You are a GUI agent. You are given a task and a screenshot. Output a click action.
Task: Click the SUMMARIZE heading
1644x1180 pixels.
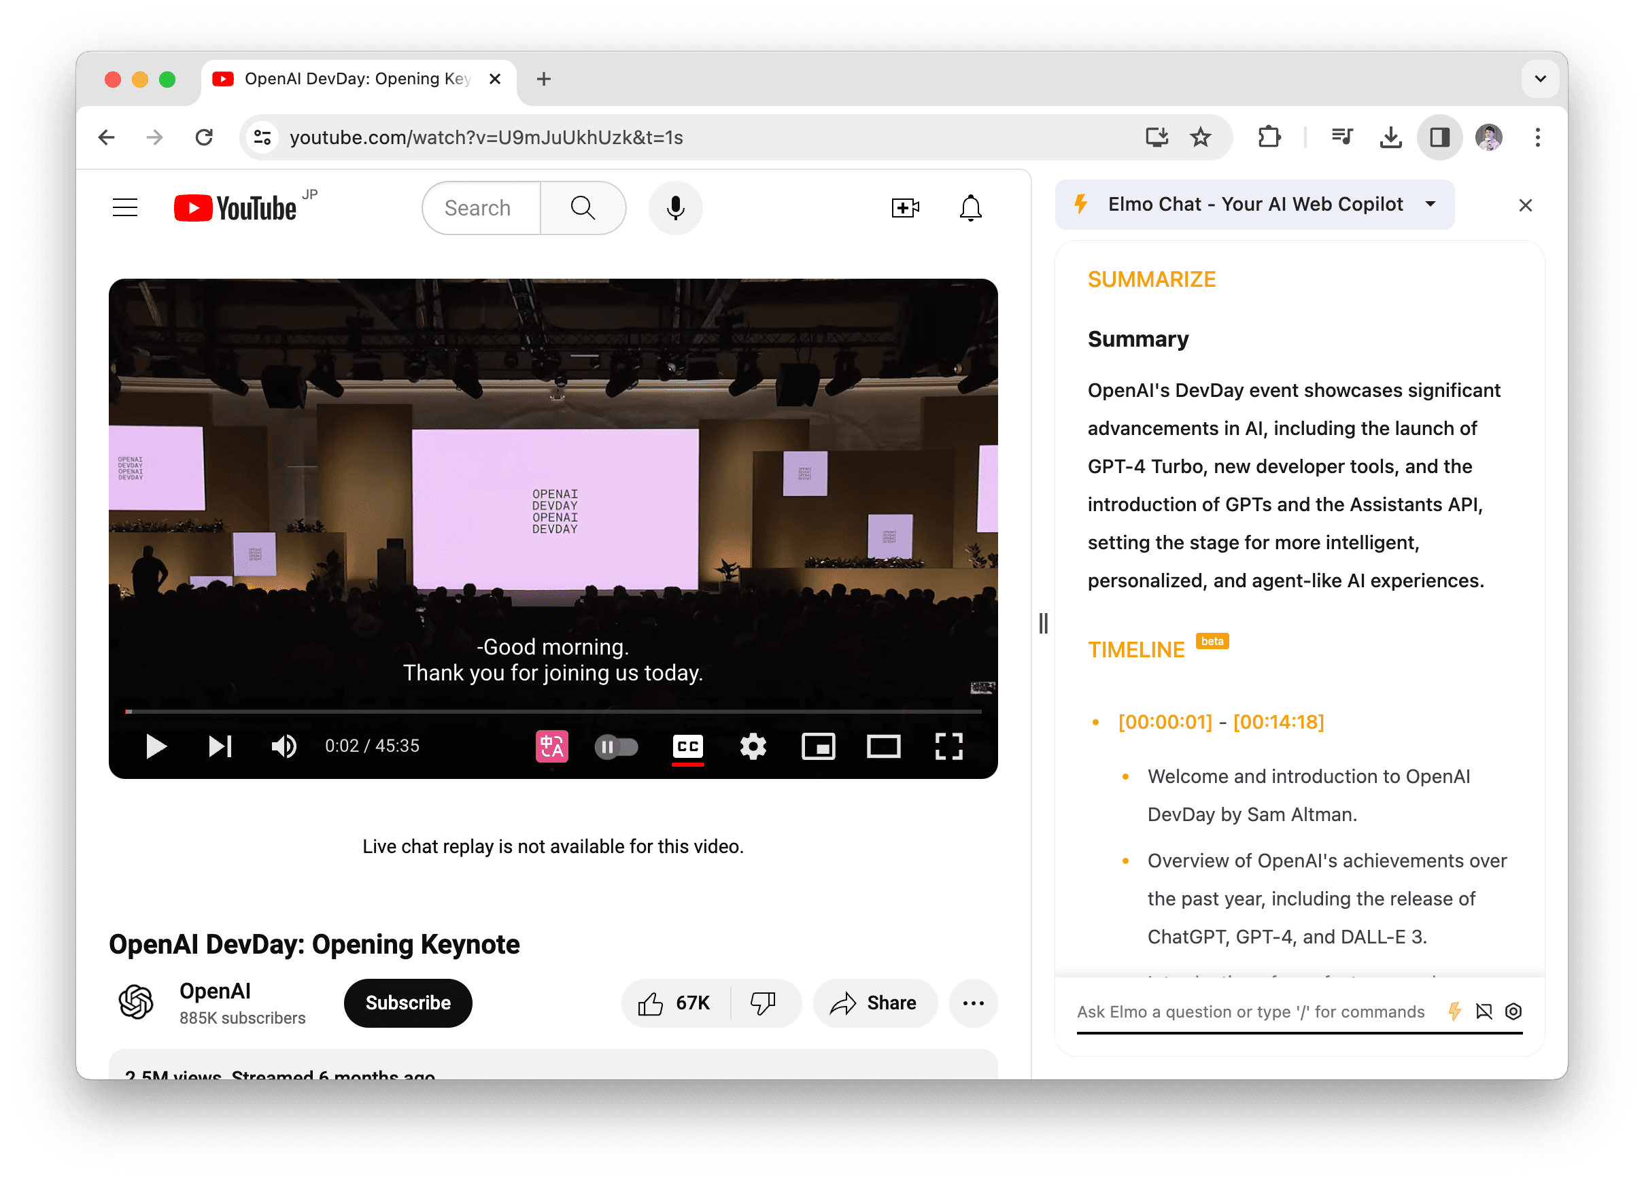click(x=1151, y=279)
